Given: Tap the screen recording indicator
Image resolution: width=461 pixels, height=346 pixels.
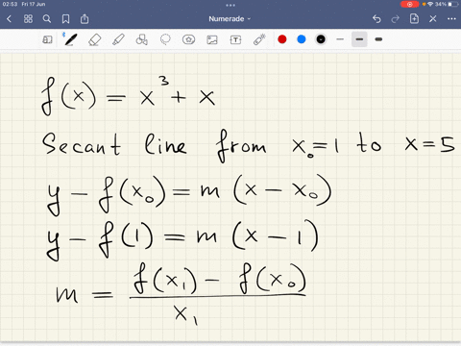Looking at the screenshot, I should (x=409, y=4).
